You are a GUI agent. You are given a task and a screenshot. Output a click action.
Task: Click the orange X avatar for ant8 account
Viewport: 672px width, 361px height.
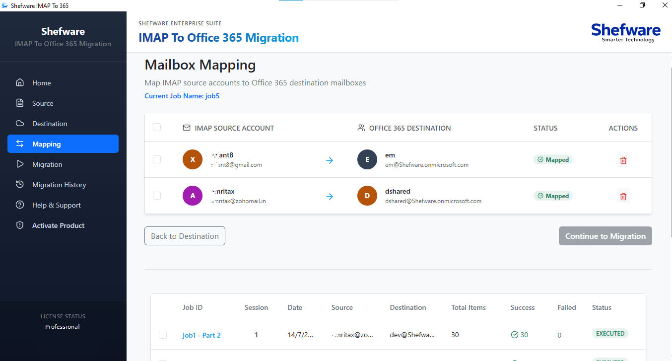coord(193,159)
